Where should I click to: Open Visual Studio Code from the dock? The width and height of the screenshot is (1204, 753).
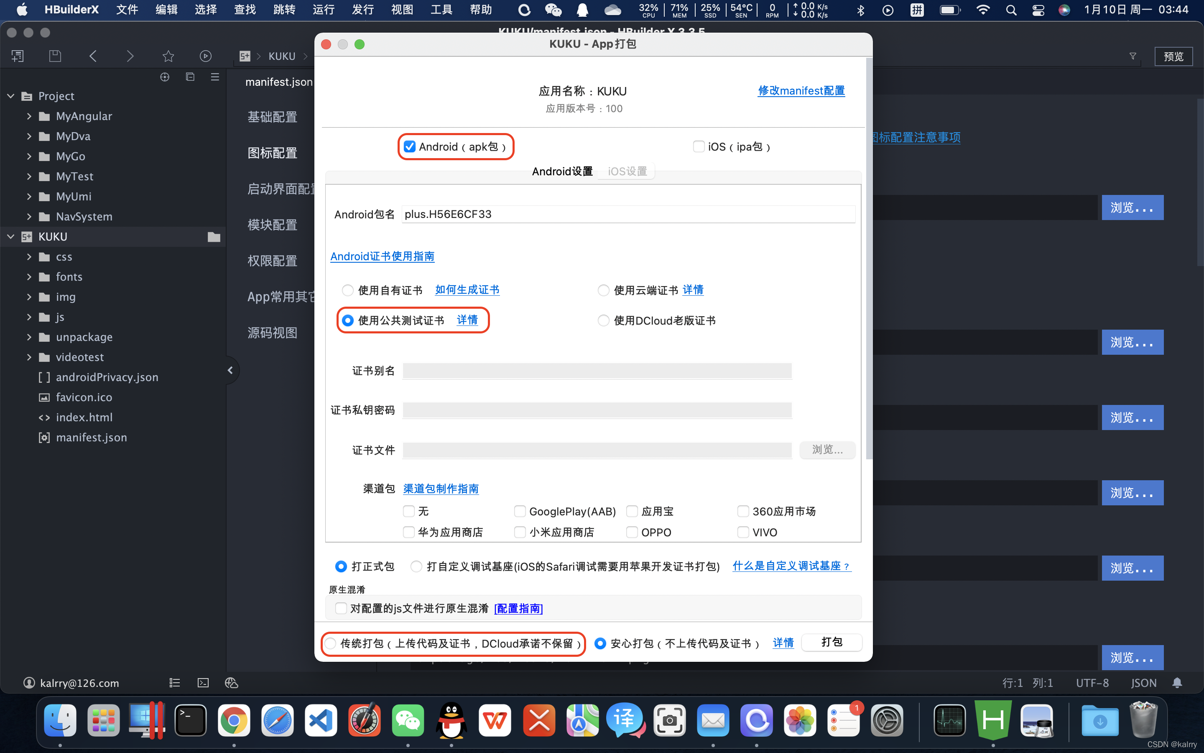321,720
